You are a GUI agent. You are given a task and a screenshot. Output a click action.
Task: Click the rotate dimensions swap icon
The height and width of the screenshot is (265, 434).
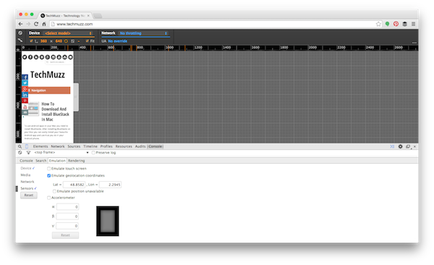pos(66,41)
